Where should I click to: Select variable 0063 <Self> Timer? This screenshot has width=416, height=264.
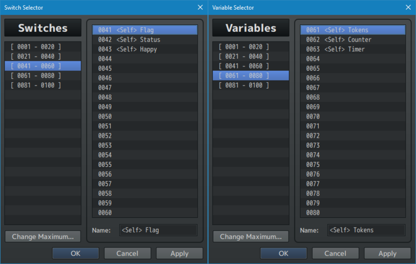(x=353, y=49)
